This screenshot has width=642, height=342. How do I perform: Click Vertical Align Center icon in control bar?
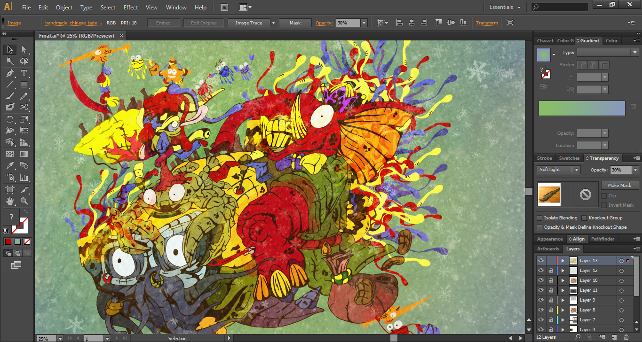(x=451, y=23)
